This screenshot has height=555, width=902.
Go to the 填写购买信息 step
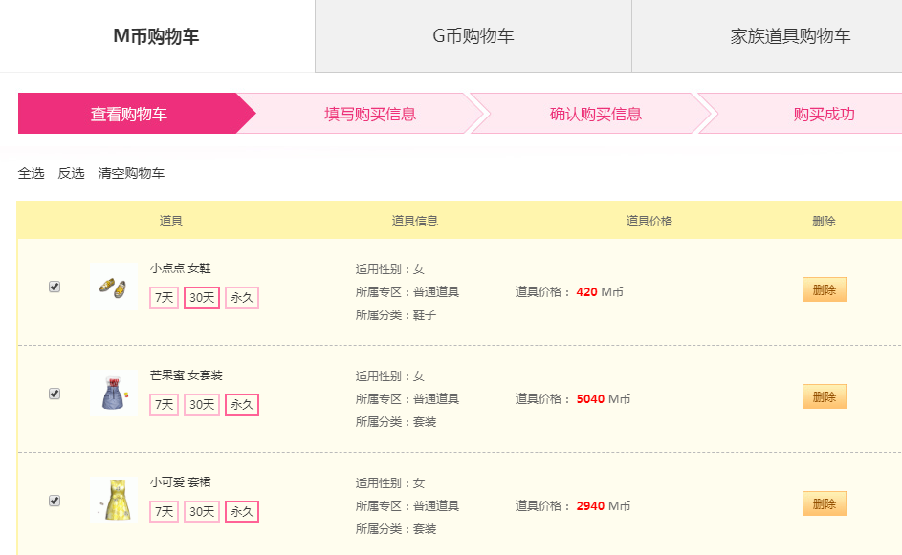coord(370,114)
